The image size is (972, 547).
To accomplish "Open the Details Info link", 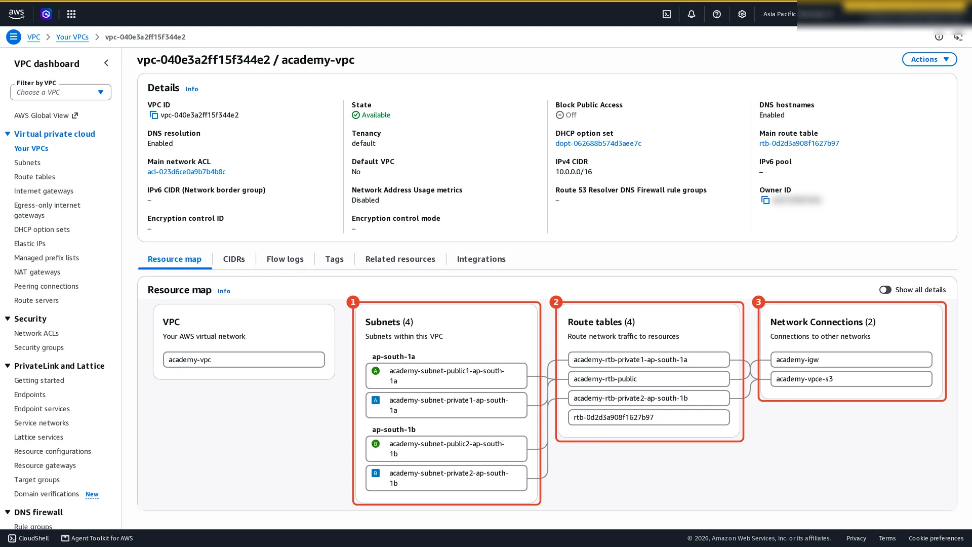I will pos(191,89).
